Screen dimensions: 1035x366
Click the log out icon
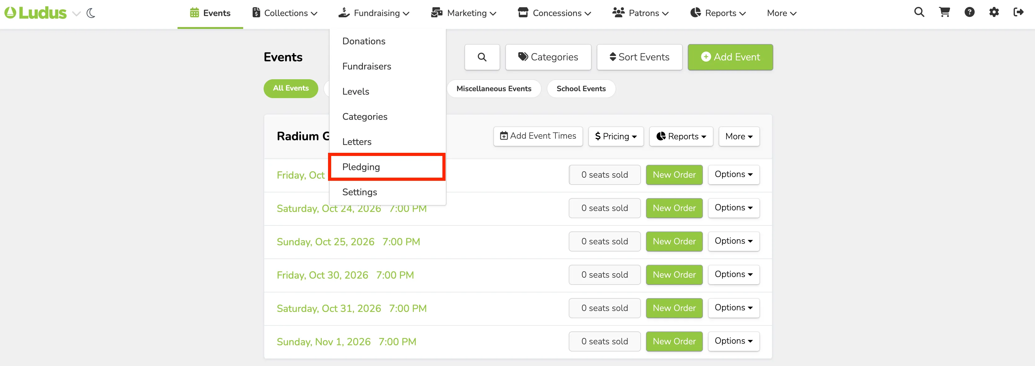point(1018,12)
